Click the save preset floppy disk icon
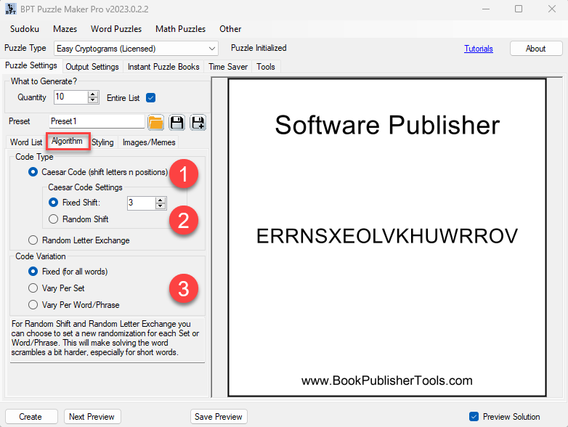 pyautogui.click(x=177, y=122)
